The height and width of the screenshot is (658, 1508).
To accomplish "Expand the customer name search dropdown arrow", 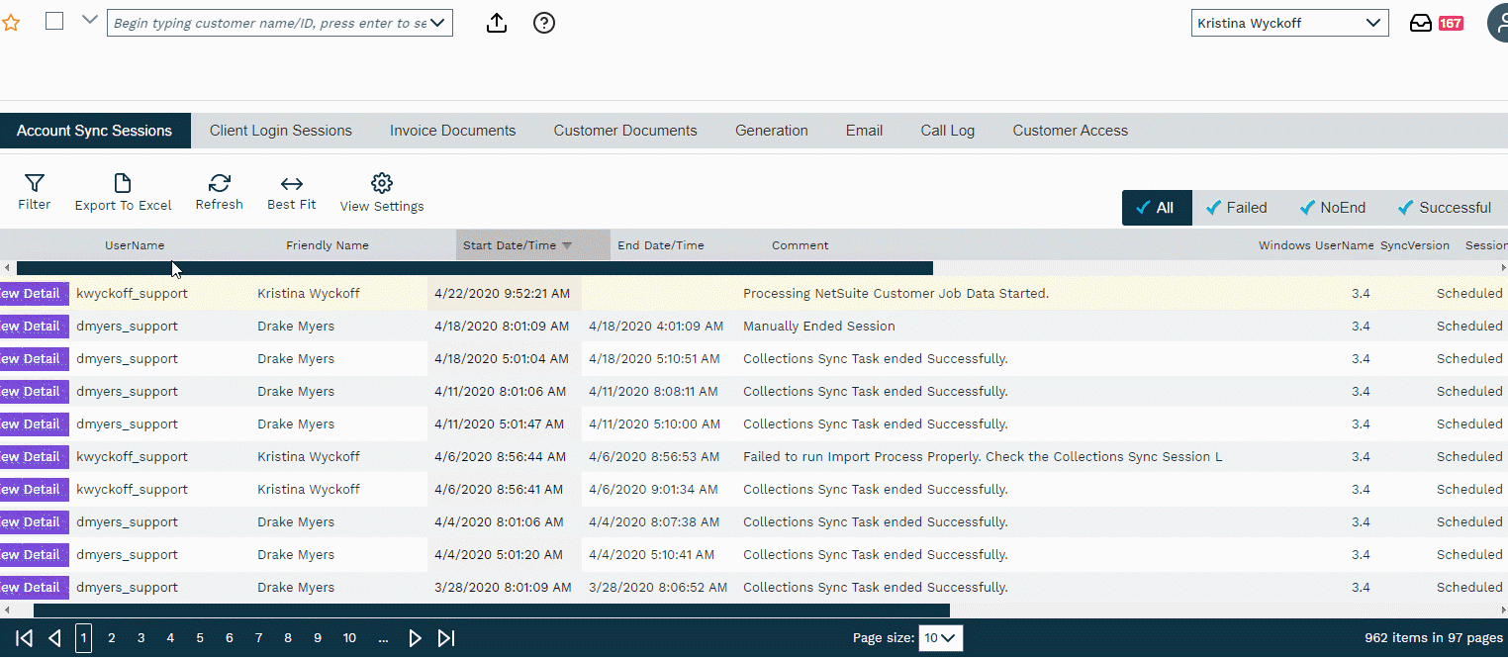I will 437,23.
